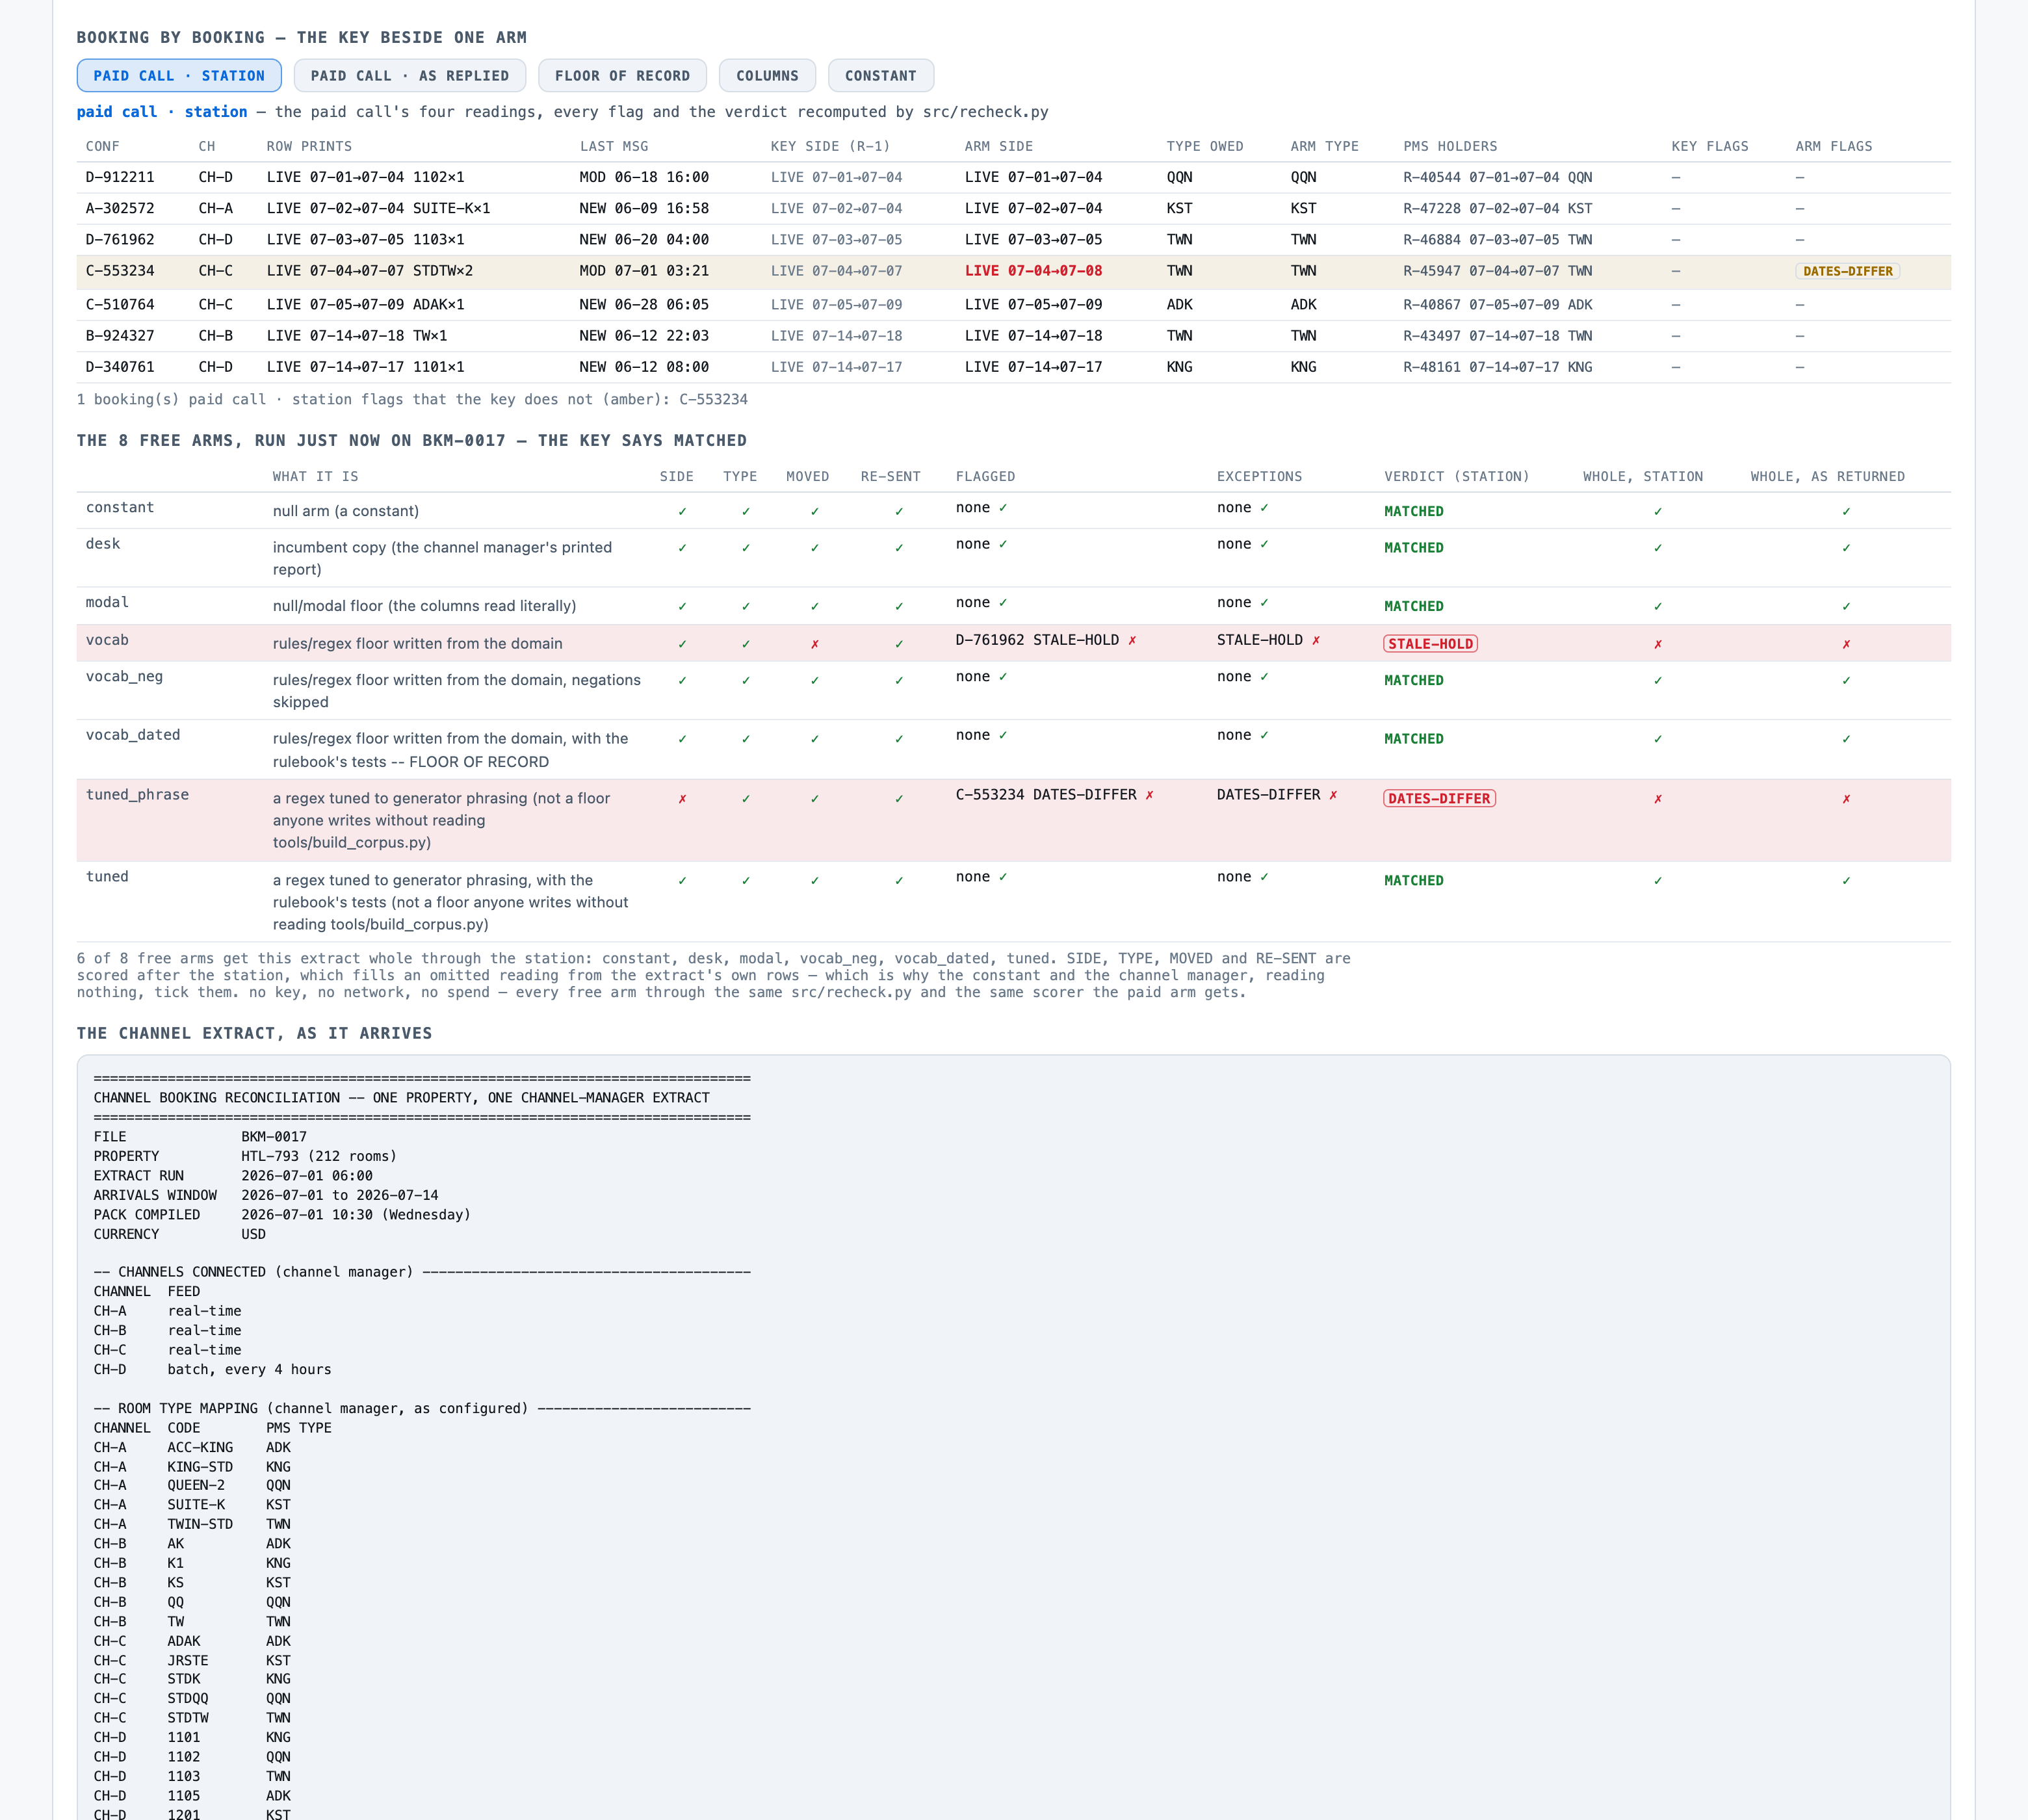2028x1820 pixels.
Task: Click the desk row's WHOLE, STATION checkmark
Action: click(x=1658, y=548)
